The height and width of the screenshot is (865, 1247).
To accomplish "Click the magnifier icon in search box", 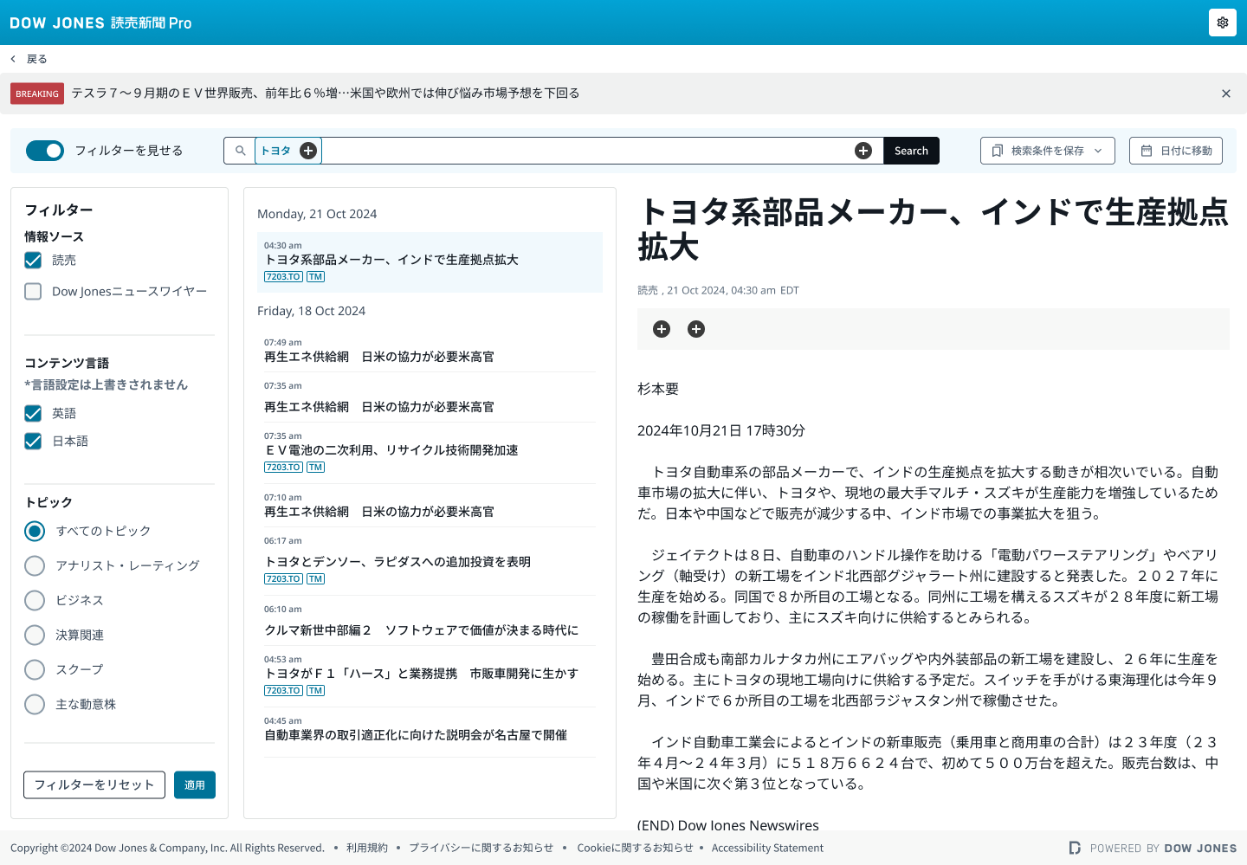I will tap(240, 151).
